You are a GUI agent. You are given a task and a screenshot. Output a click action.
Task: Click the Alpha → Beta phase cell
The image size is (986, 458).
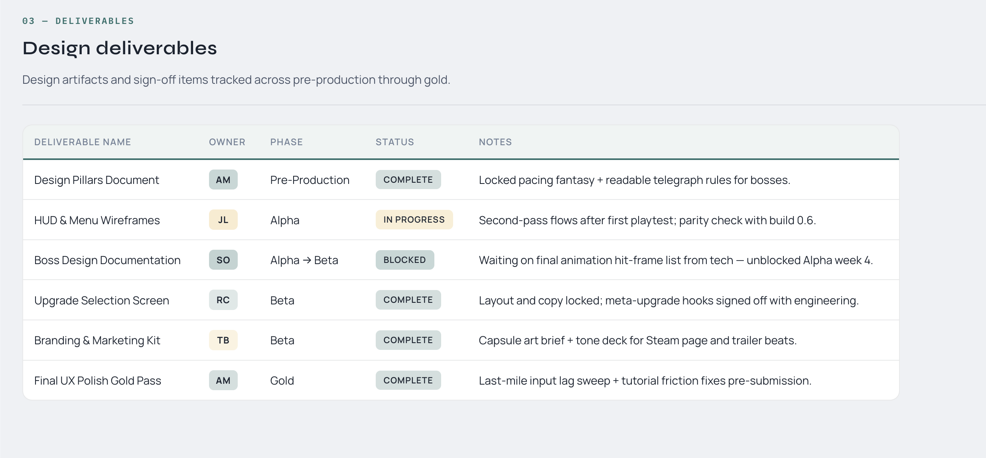coord(304,260)
